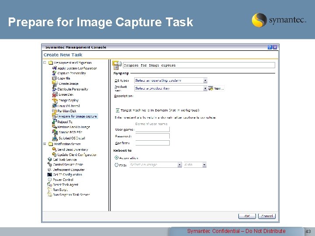Click the Partition Disk icon

[x=54, y=111]
